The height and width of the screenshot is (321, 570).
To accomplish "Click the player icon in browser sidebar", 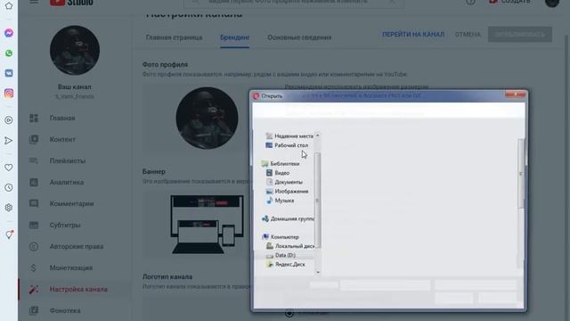I will point(9,120).
